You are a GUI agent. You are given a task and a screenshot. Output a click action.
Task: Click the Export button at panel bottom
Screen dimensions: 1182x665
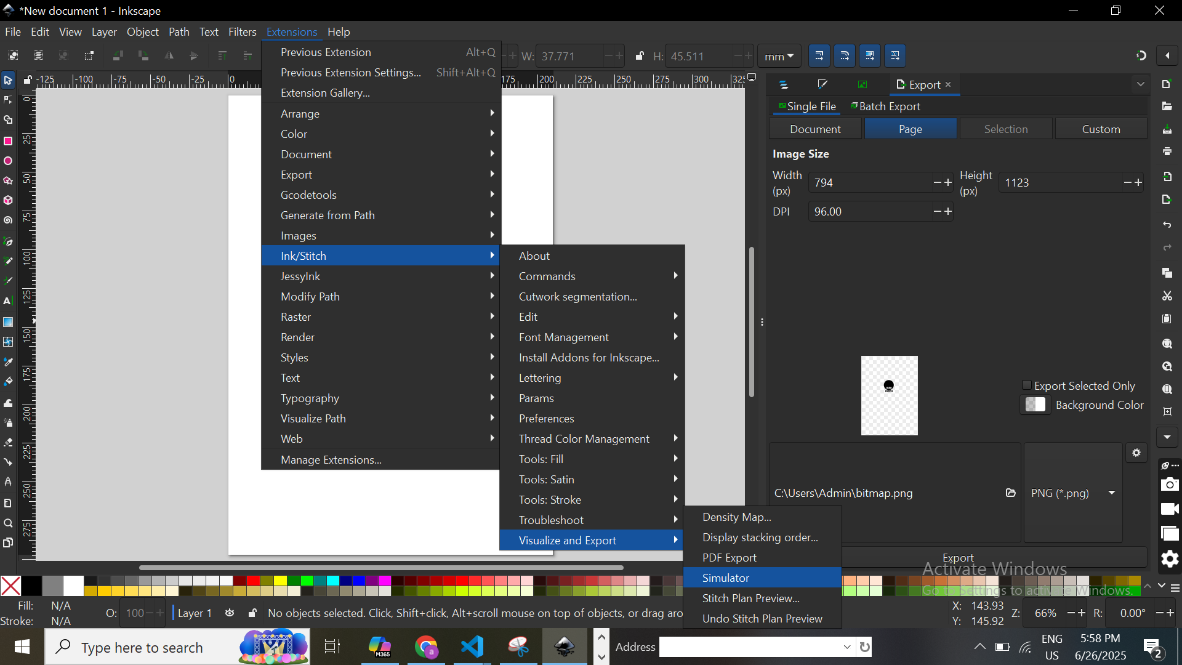tap(958, 557)
